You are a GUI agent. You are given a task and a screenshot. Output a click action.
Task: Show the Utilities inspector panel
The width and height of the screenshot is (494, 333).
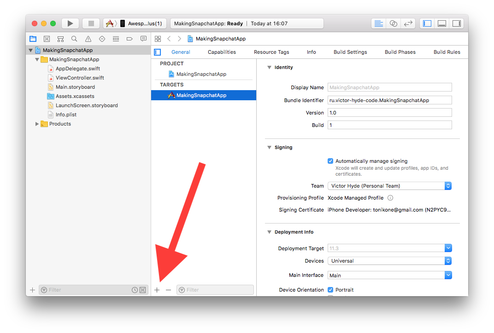[457, 23]
